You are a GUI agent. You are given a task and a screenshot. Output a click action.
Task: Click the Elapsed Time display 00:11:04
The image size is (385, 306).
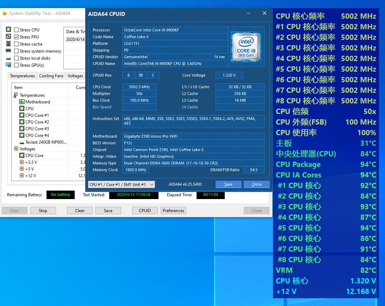[210, 194]
